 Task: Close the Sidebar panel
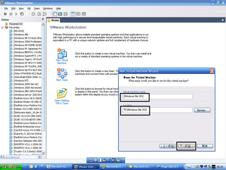(43, 19)
